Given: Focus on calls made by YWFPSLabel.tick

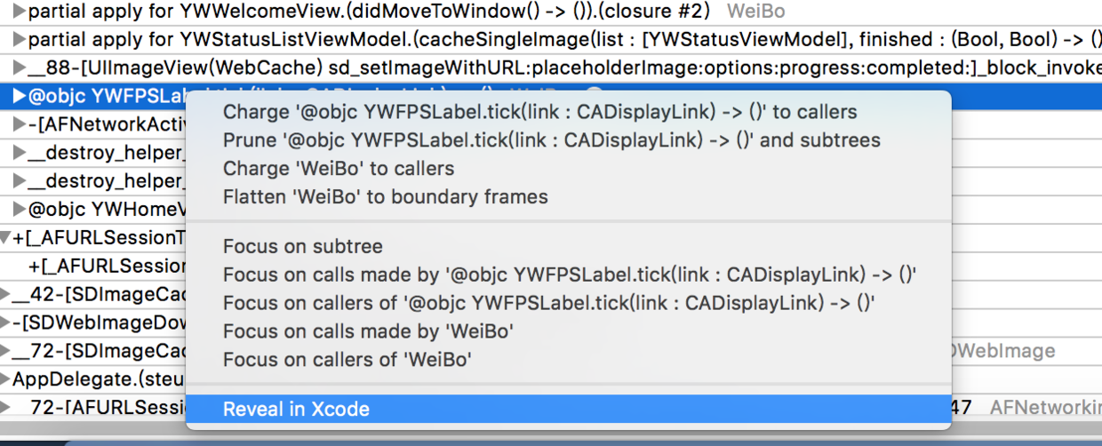Looking at the screenshot, I should click(x=569, y=275).
